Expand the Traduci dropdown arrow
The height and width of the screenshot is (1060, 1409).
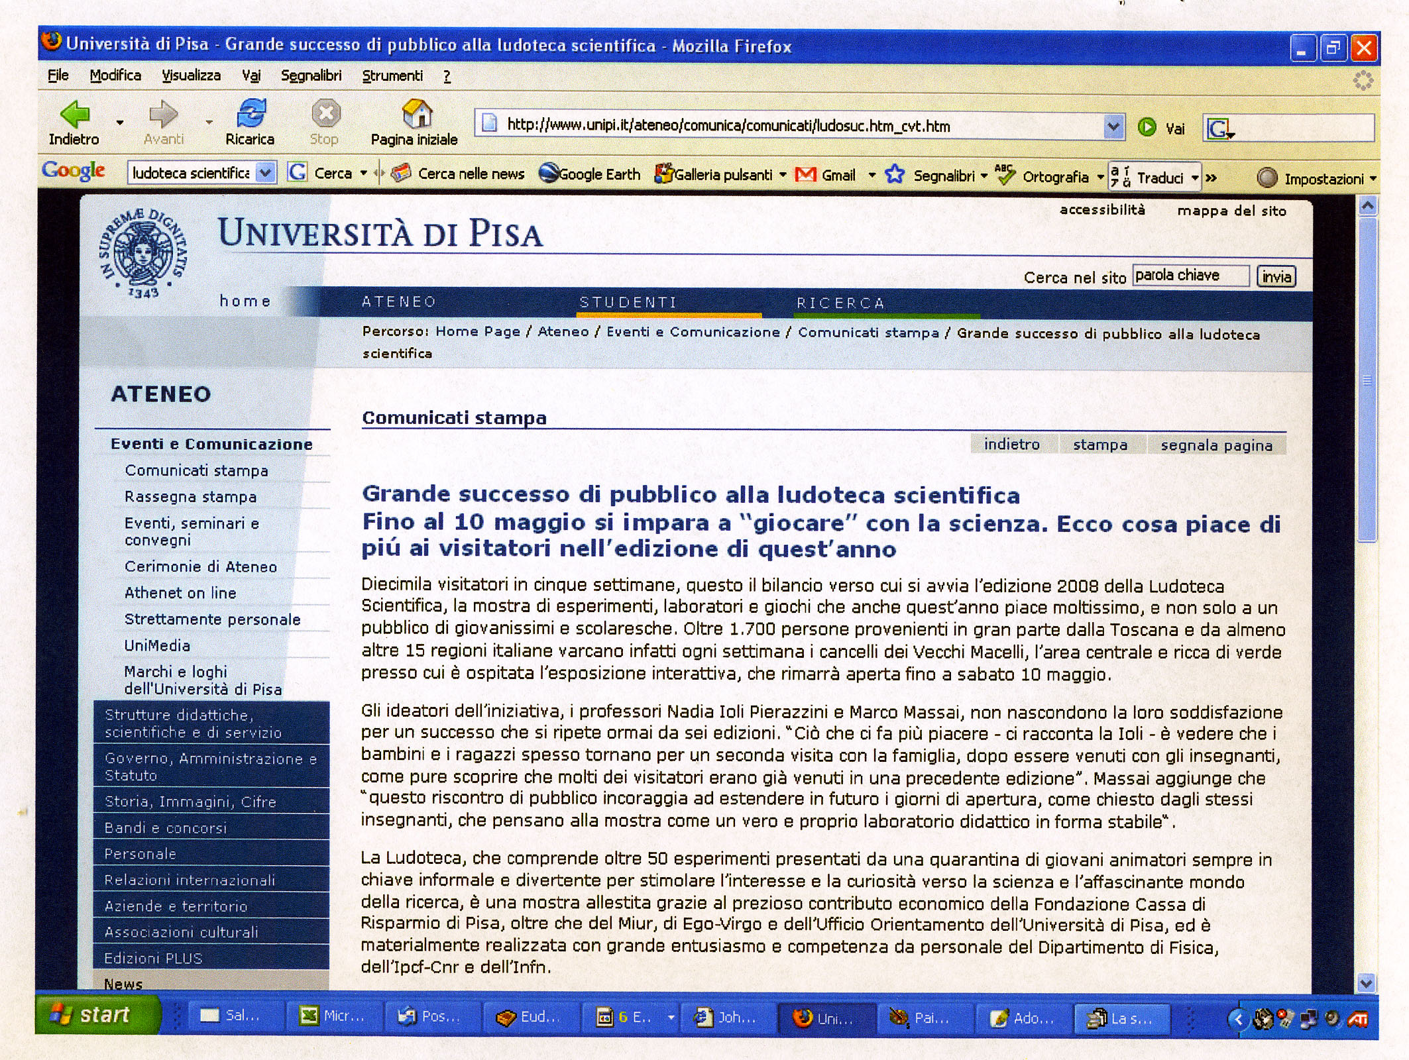pyautogui.click(x=1195, y=178)
